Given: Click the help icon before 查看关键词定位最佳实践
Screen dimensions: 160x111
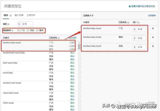Looking at the screenshot, I should point(130,6).
